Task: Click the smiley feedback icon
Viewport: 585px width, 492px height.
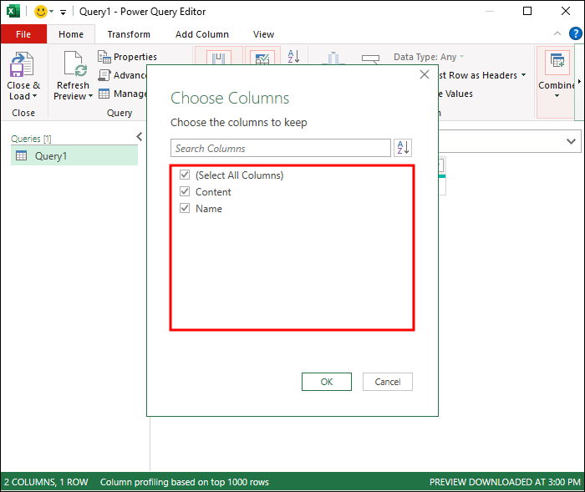Action: pos(41,12)
